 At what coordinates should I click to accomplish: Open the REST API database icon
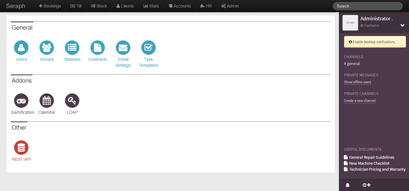click(21, 148)
